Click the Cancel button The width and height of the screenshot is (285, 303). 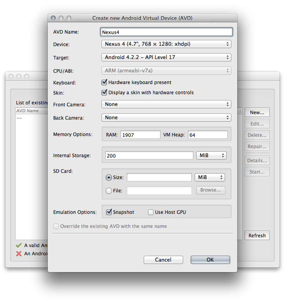point(163,260)
